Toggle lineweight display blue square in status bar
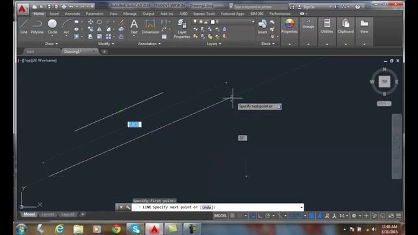 pyautogui.click(x=311, y=216)
